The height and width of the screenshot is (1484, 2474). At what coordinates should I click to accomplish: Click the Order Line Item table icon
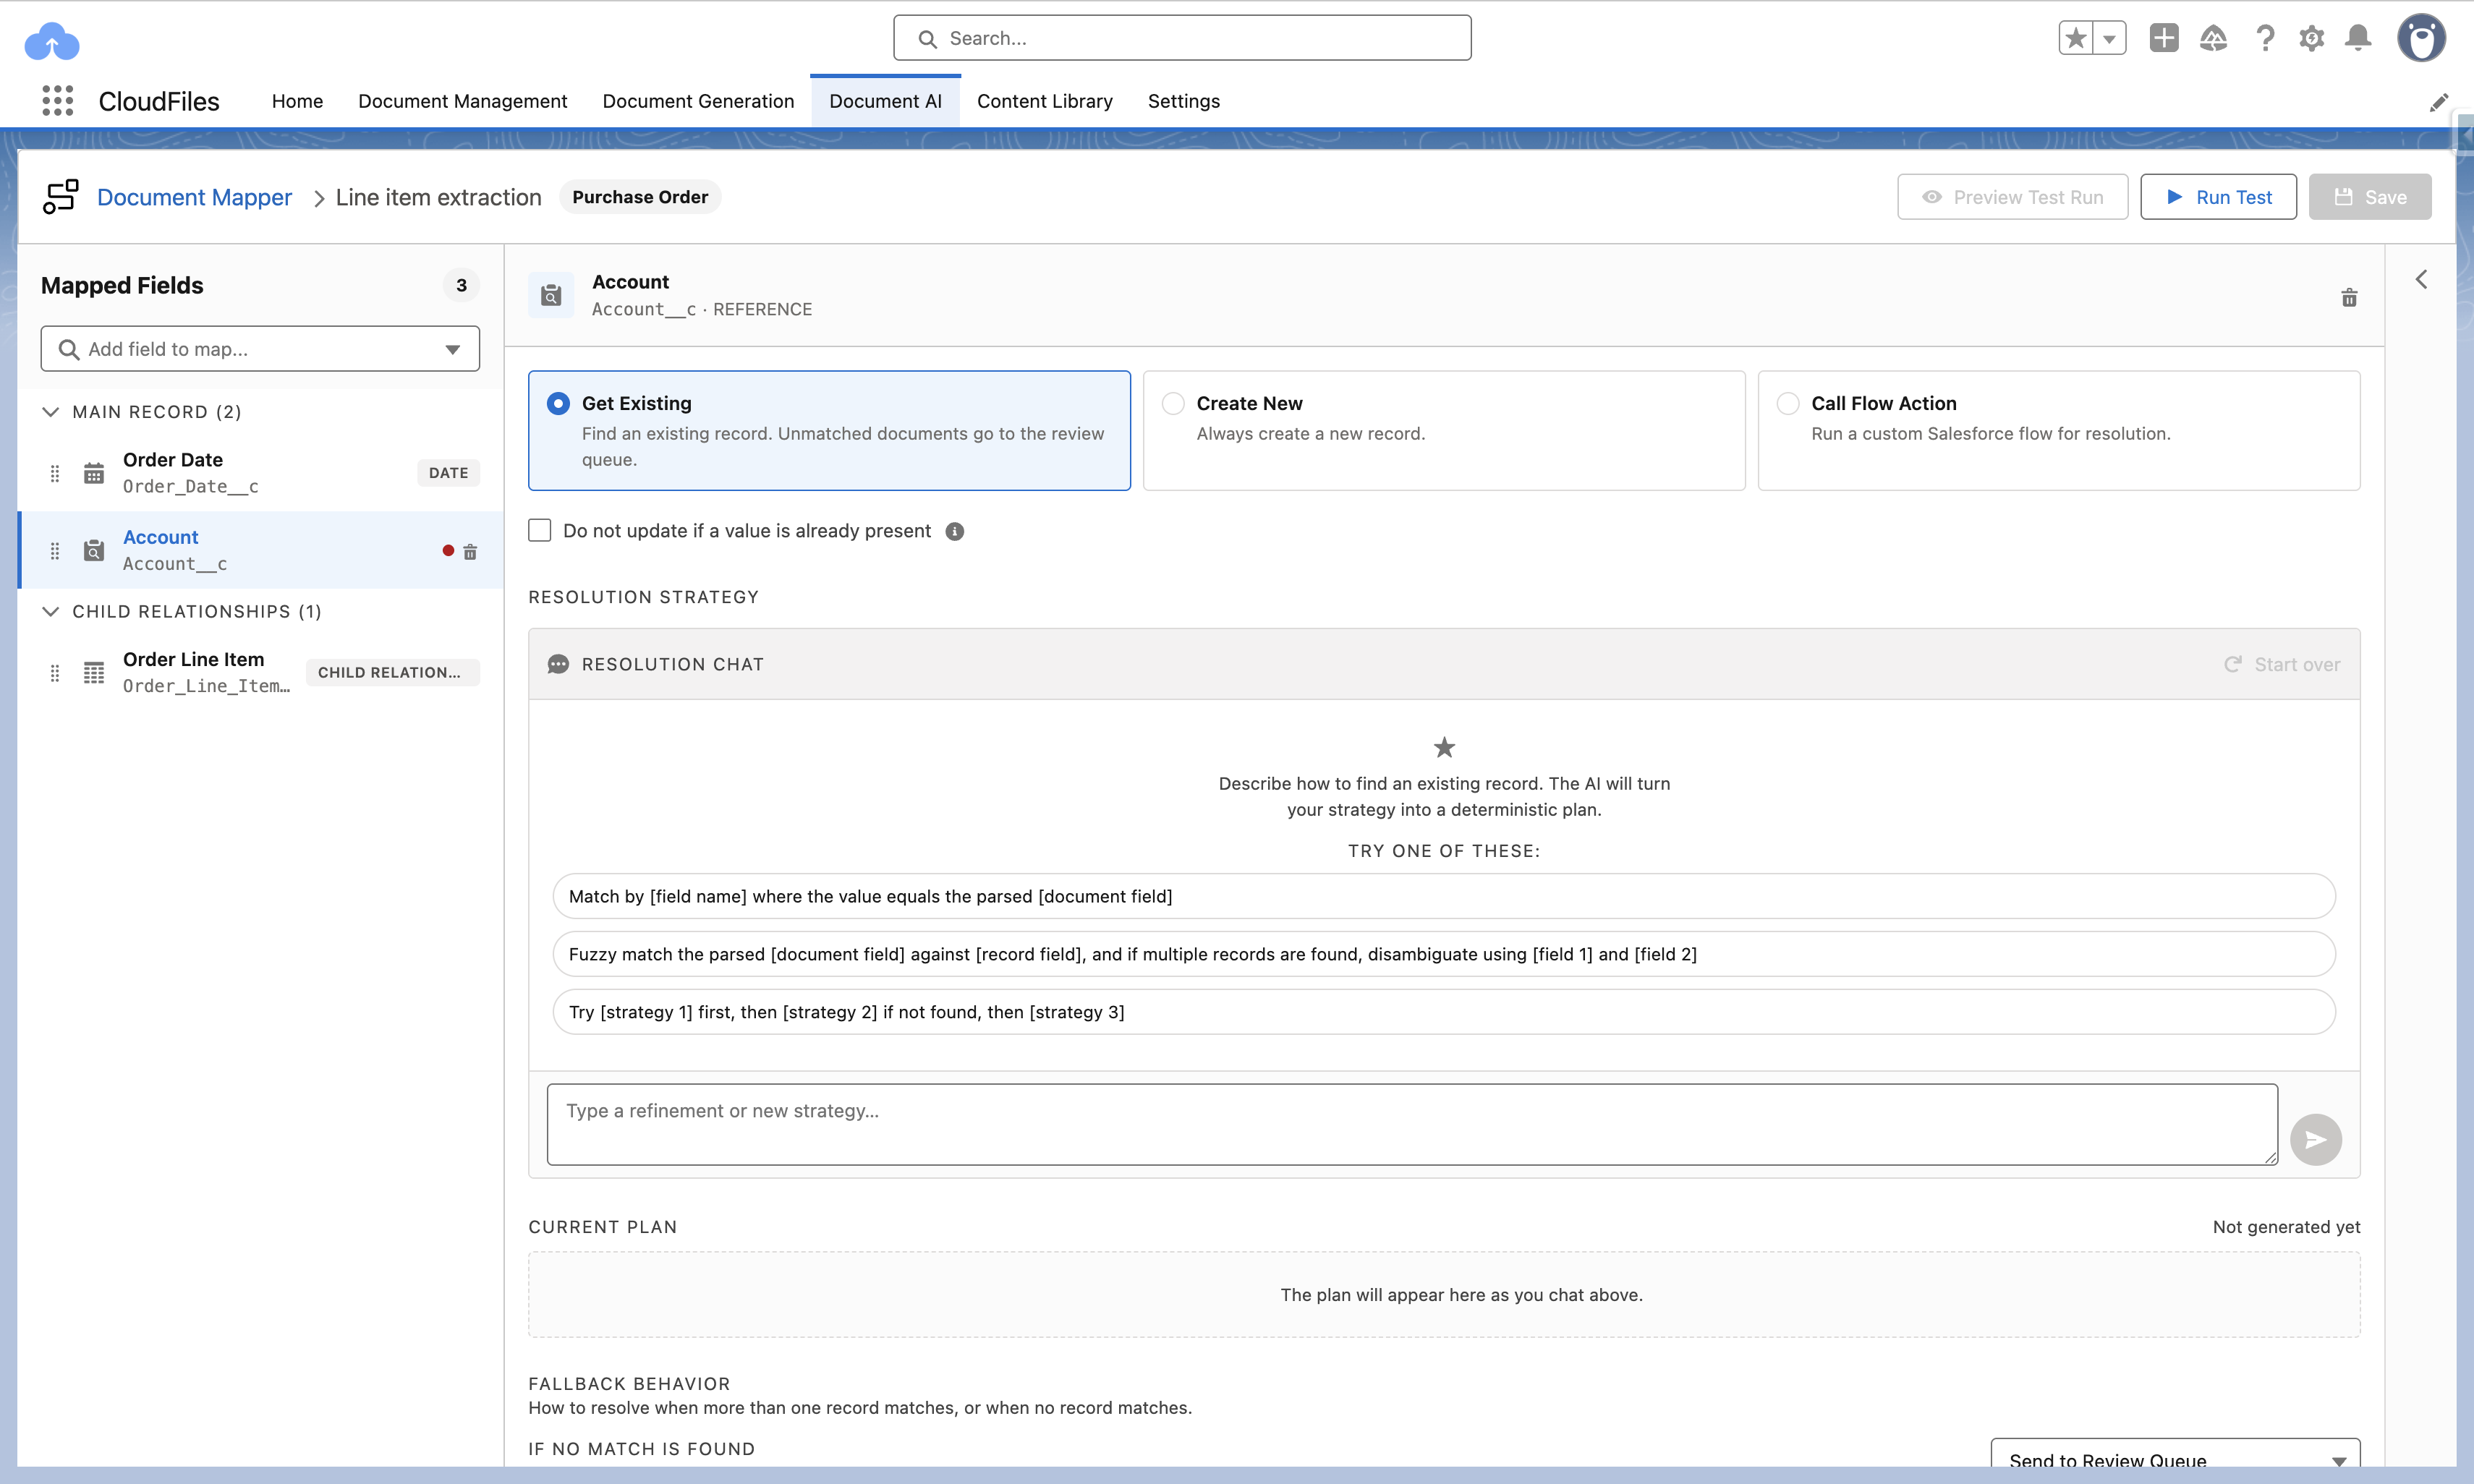(94, 673)
